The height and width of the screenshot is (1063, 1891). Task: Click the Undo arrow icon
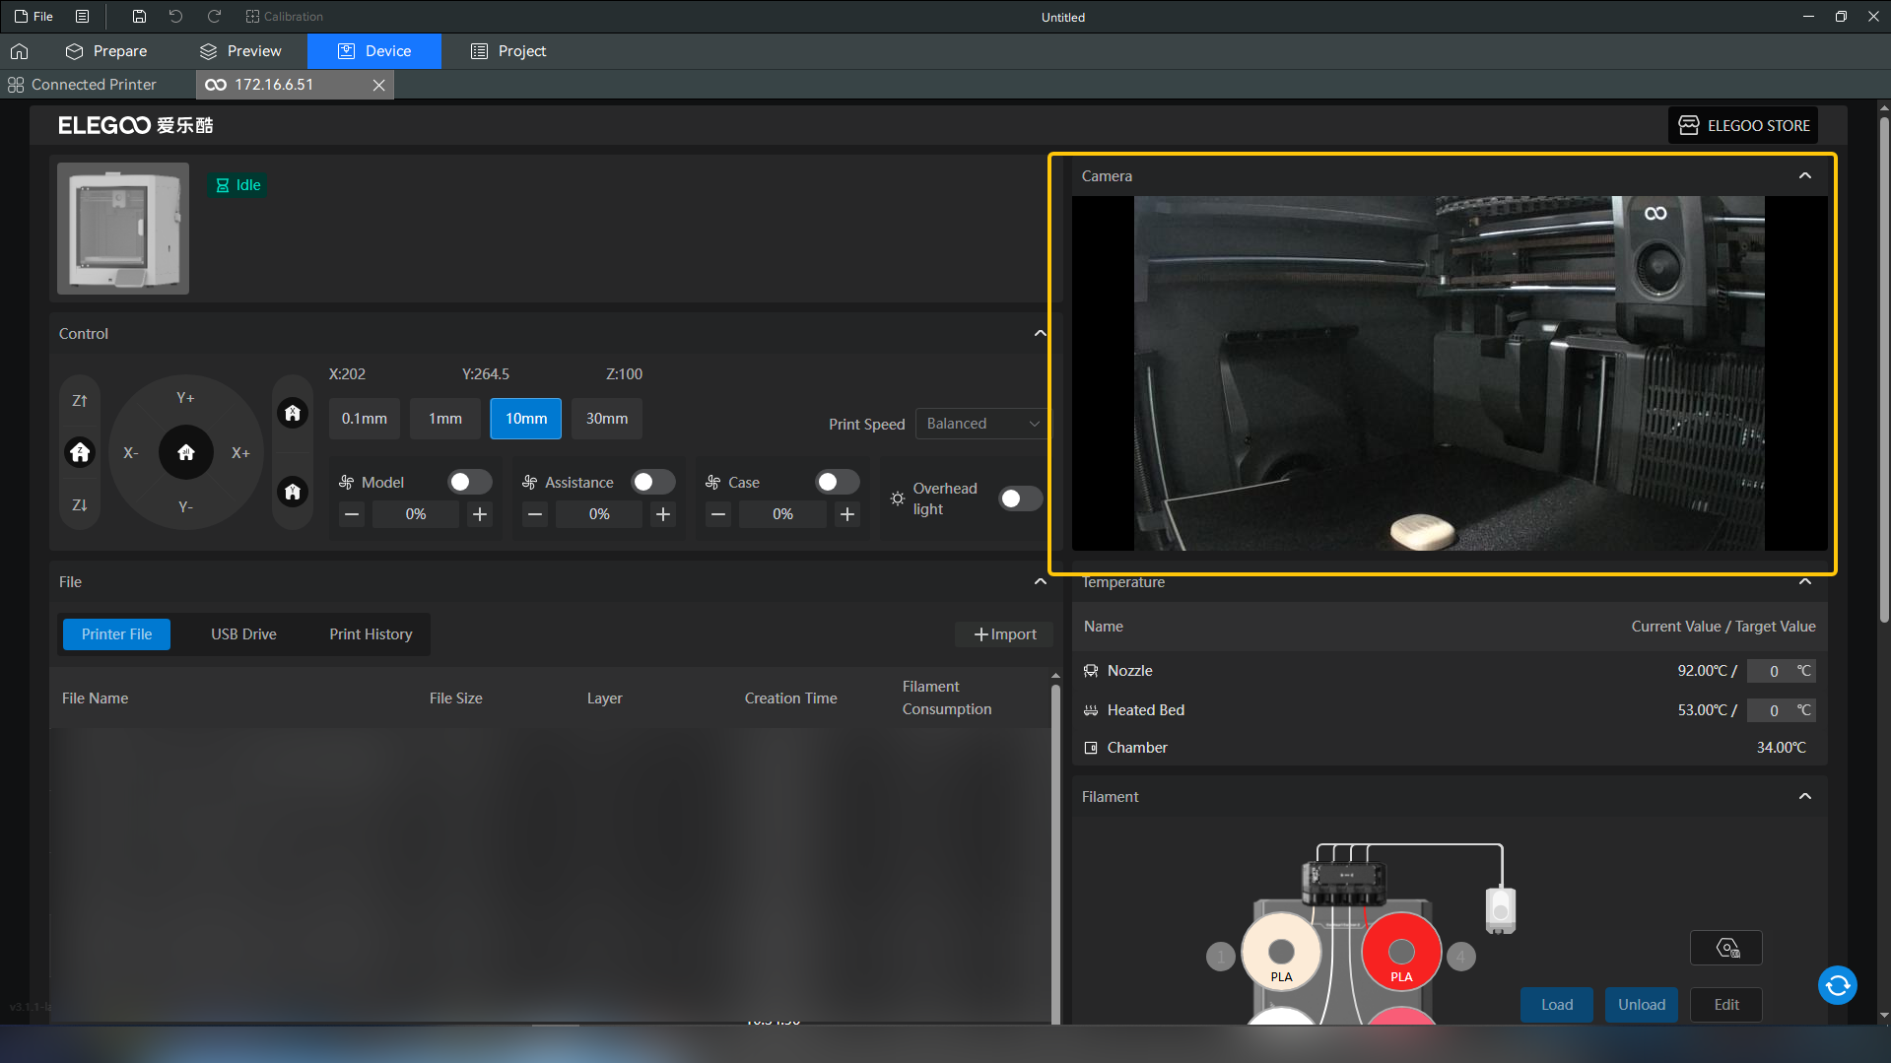click(175, 16)
